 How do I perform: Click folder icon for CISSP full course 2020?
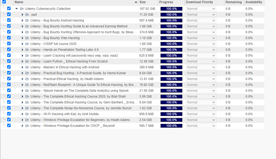coord(27,44)
